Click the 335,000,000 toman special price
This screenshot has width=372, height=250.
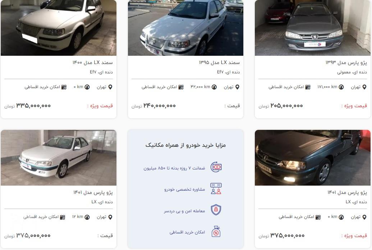33,106
